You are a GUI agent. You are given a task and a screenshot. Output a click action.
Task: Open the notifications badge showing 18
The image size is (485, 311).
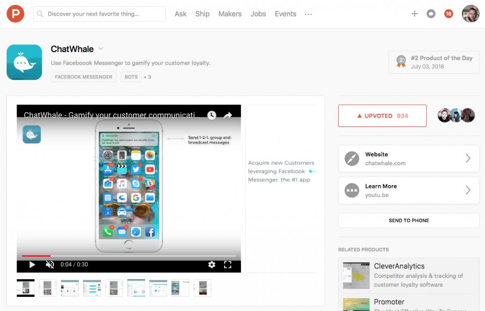coord(449,14)
